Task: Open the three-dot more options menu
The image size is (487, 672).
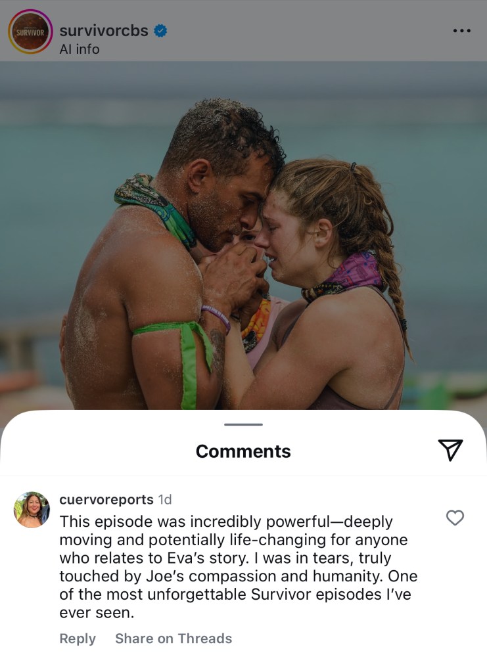Action: coord(462,30)
